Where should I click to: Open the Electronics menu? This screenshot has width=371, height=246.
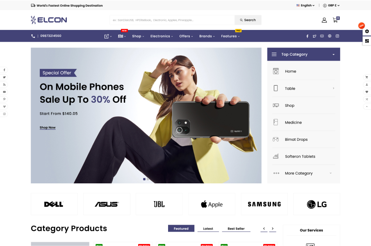(162, 36)
